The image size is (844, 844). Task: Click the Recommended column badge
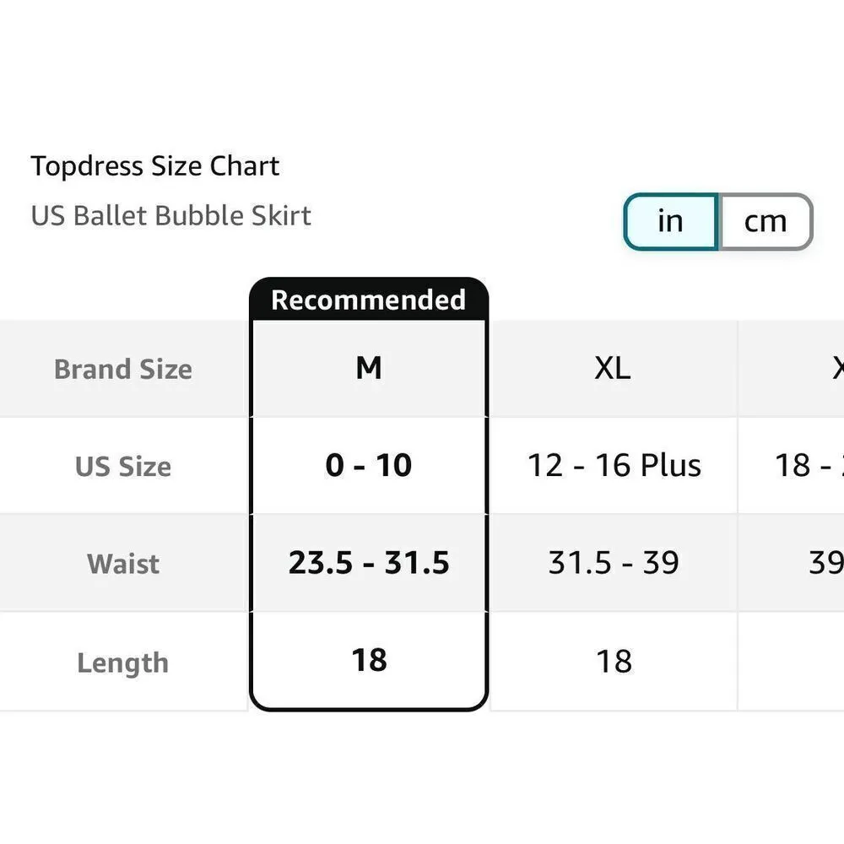[369, 300]
